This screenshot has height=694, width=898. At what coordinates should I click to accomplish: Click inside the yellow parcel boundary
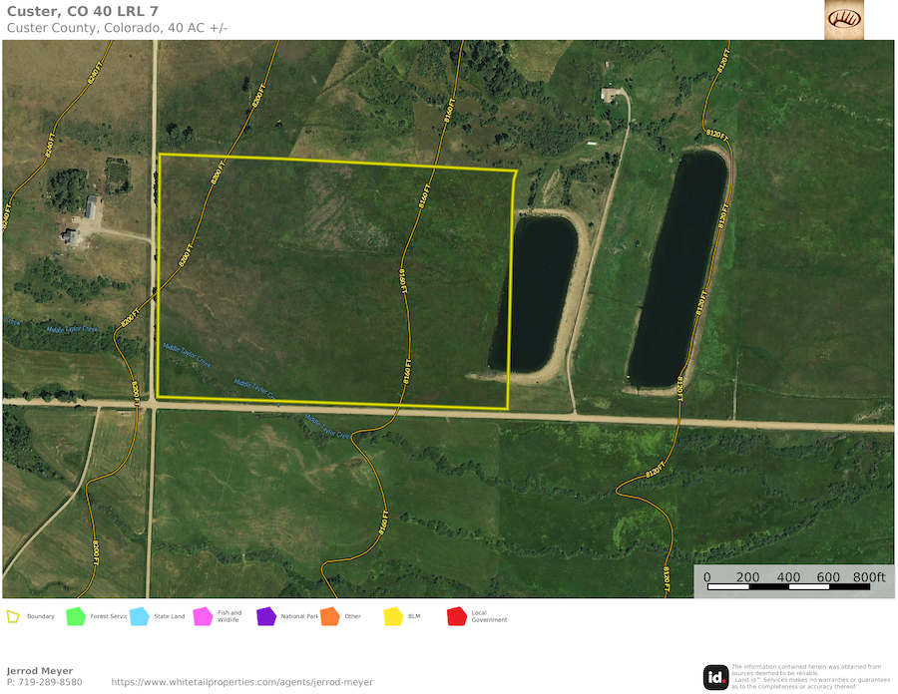329,289
